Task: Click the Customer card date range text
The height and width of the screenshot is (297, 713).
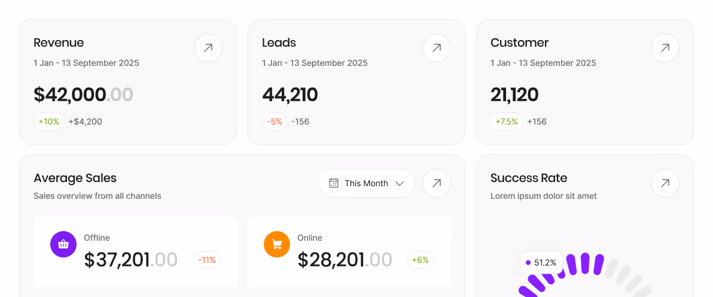Action: (x=543, y=63)
